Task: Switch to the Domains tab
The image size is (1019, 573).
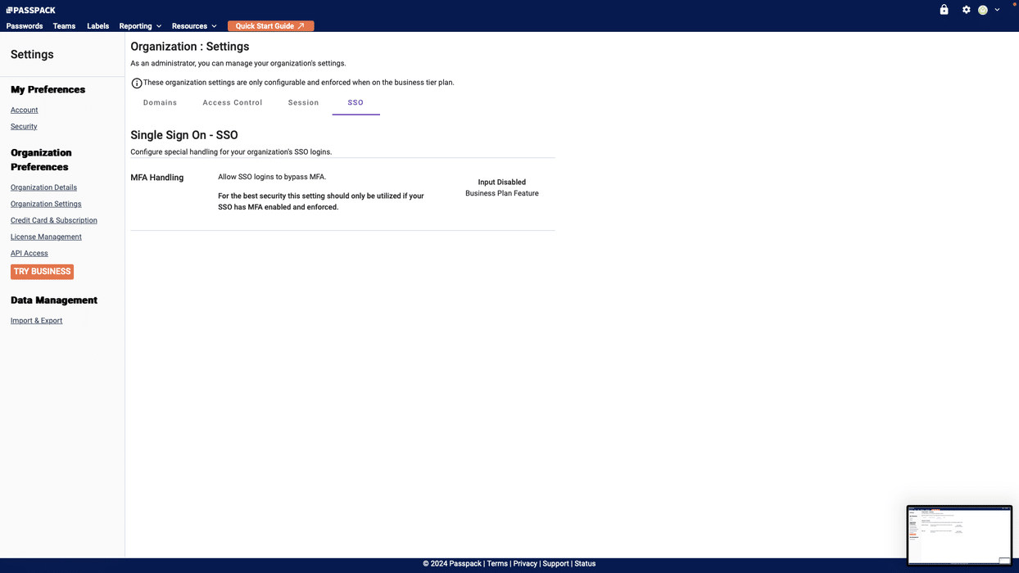Action: [x=160, y=103]
